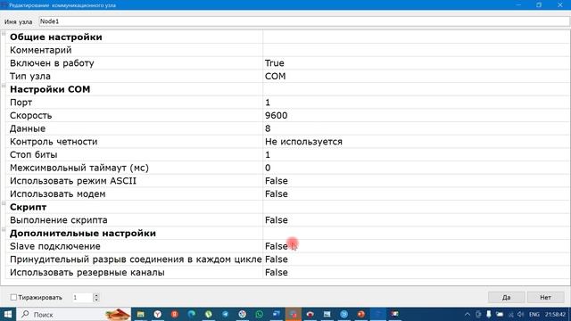The height and width of the screenshot is (321, 571).
Task: Toggle Использовать режим ASCII value False
Action: tap(416, 181)
